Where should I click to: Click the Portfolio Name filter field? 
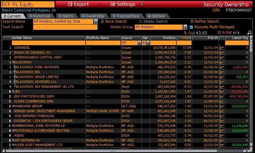(103, 43)
